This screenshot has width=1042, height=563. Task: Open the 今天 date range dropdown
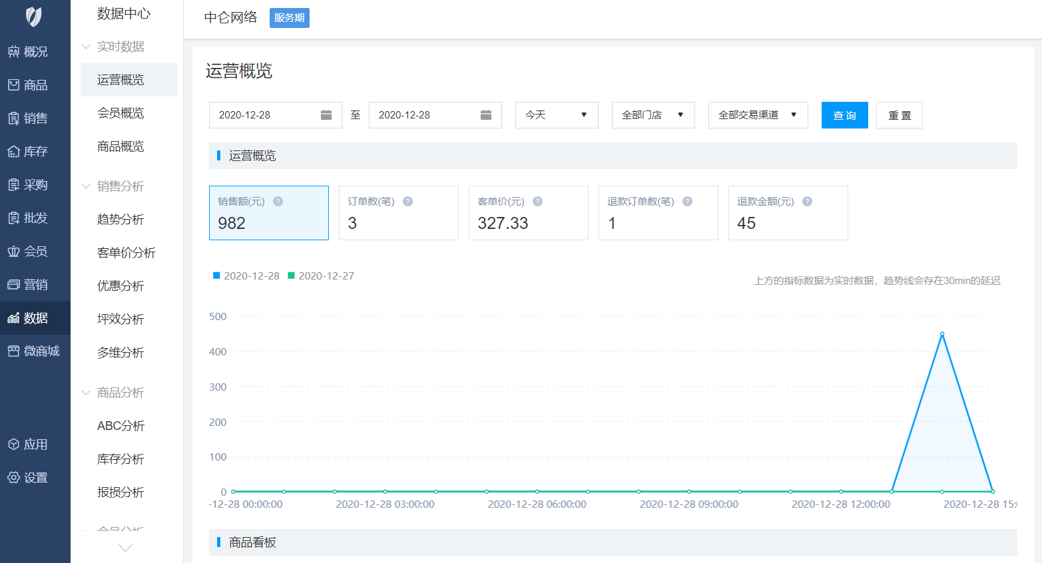[x=557, y=114]
